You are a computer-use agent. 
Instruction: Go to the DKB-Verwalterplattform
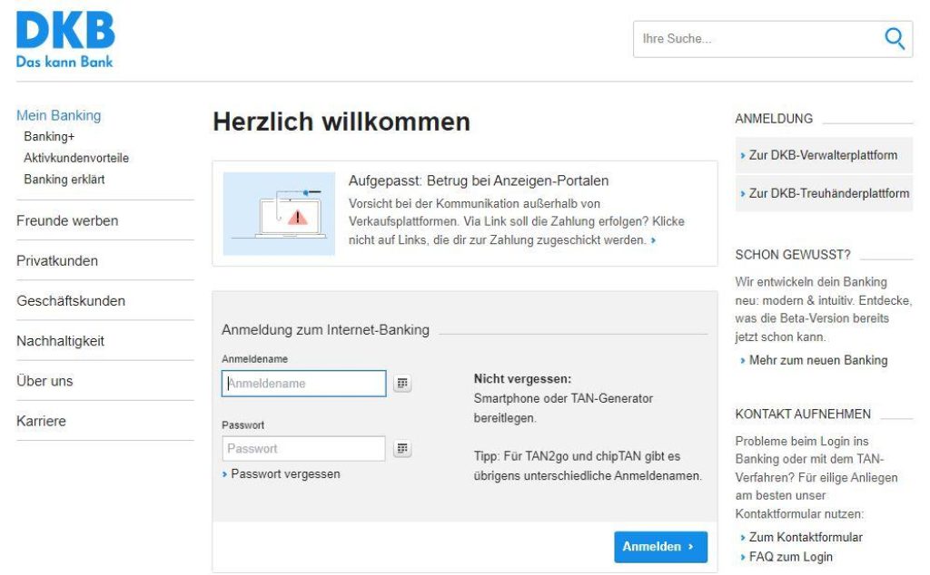(x=824, y=155)
